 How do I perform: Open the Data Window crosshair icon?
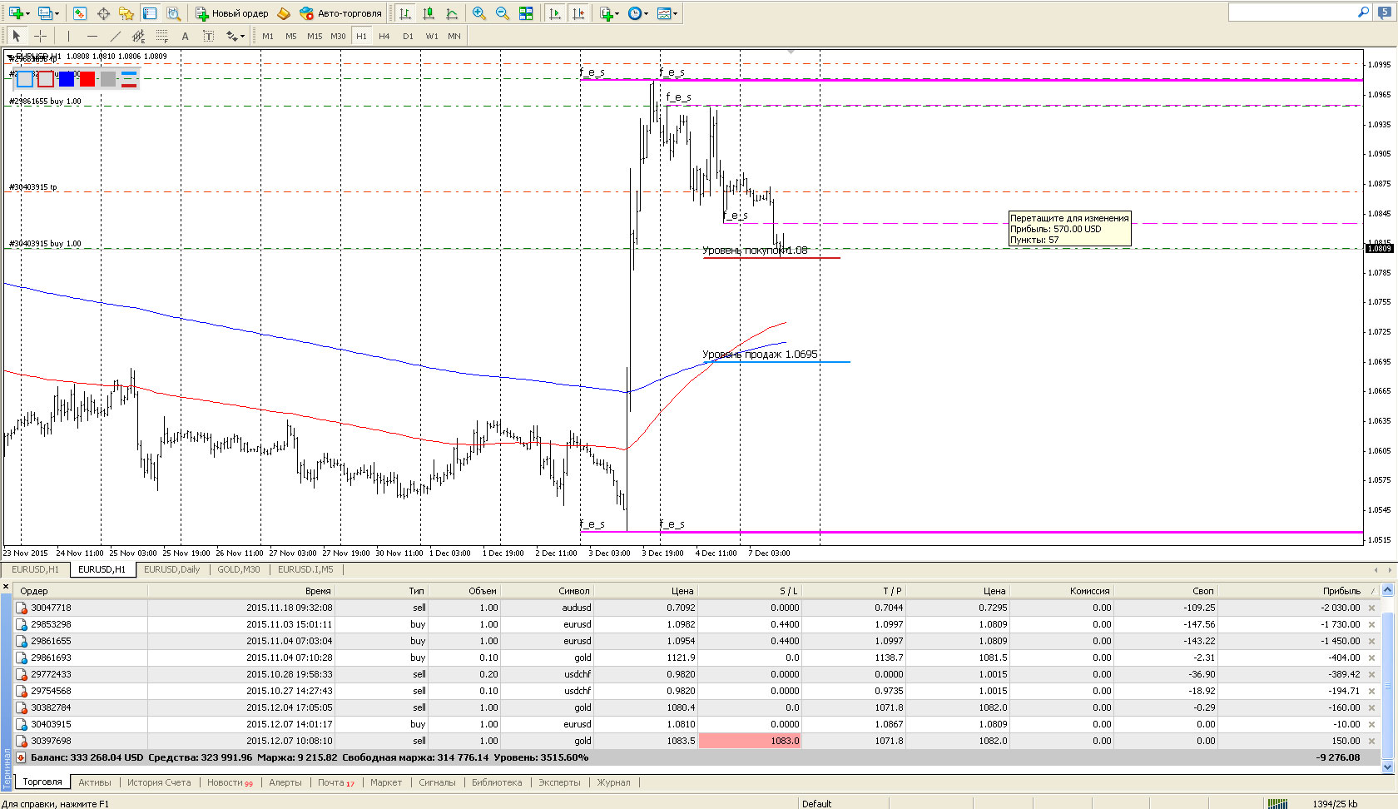pos(103,13)
